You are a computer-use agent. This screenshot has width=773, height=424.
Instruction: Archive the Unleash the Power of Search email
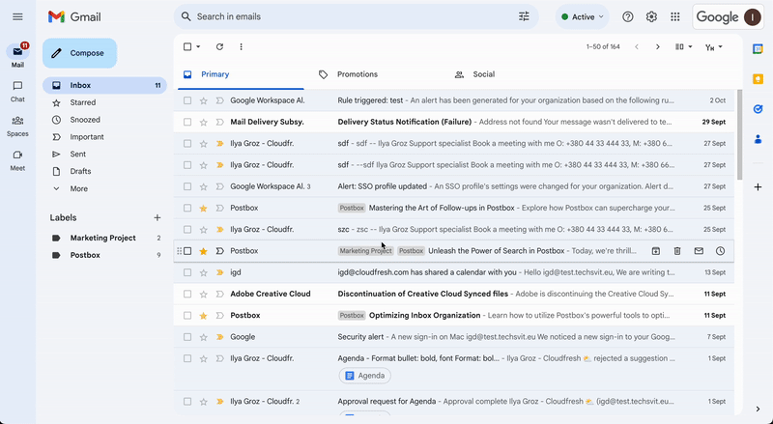pyautogui.click(x=656, y=251)
